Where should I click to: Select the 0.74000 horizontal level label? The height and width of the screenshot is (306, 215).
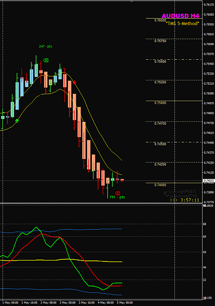coord(160,185)
